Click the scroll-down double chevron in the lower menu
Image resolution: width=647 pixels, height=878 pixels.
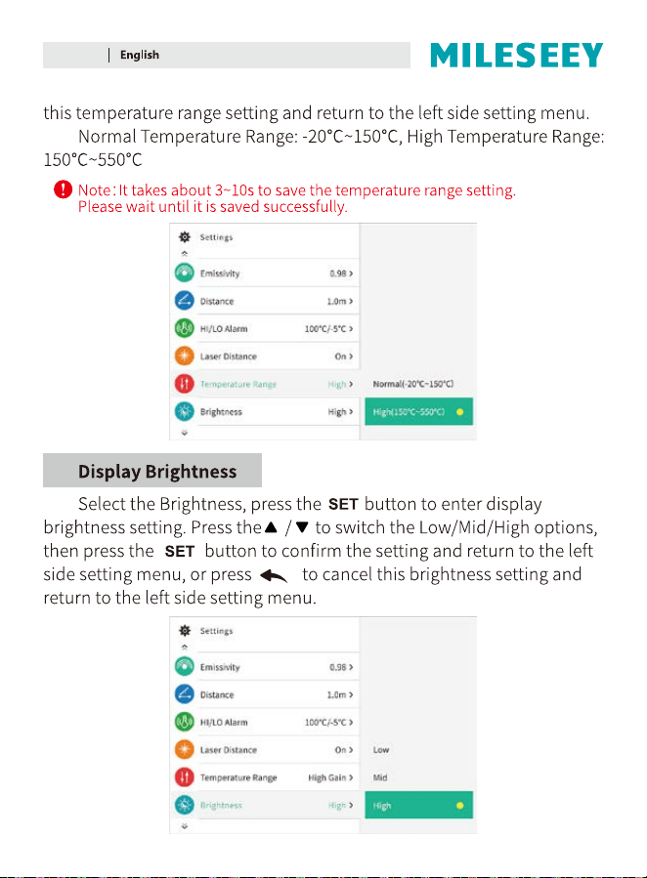coord(185,826)
